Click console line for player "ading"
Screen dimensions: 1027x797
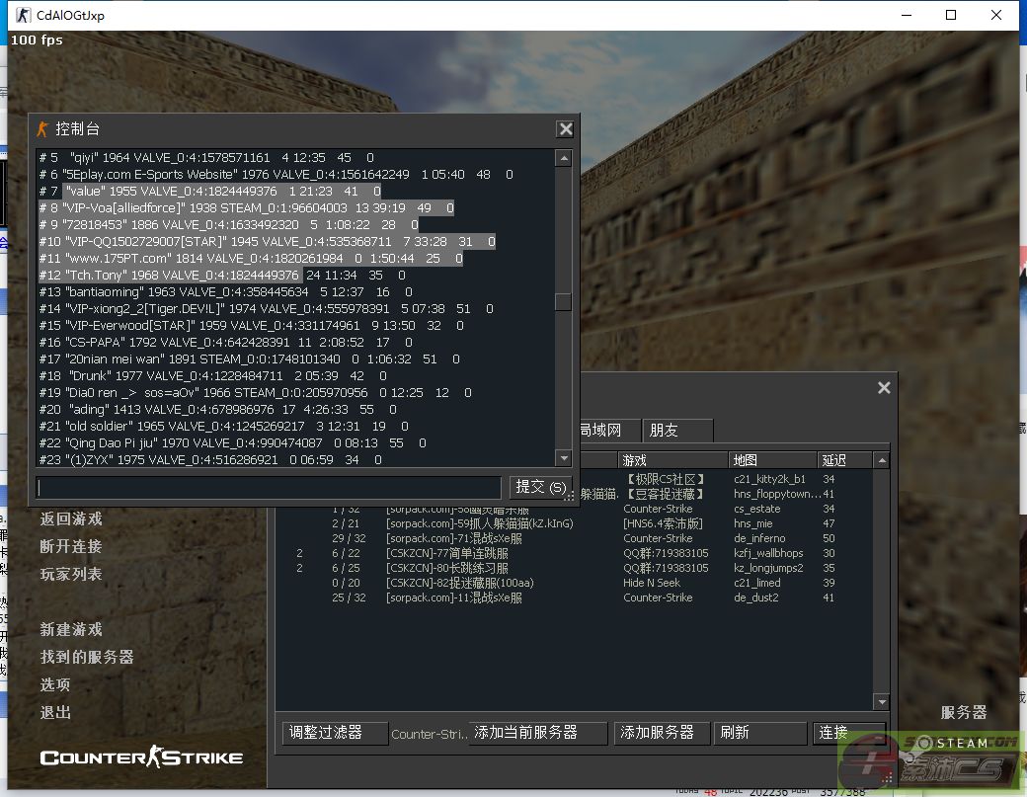pos(217,409)
